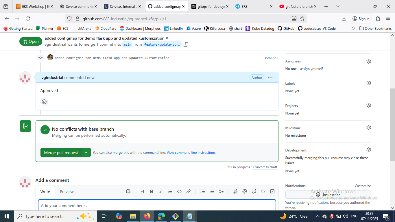Unsubscribe from pull request notifications
Image resolution: width=395 pixels, height=222 pixels.
328,195
